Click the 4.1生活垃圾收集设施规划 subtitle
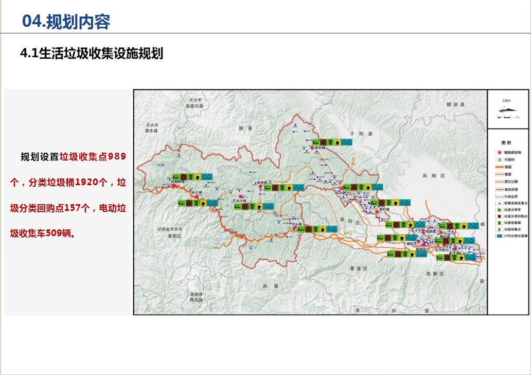 pyautogui.click(x=91, y=53)
